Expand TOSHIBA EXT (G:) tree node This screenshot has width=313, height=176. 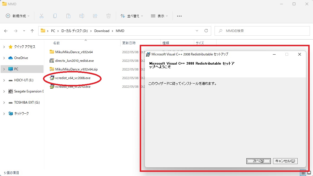click(4, 102)
